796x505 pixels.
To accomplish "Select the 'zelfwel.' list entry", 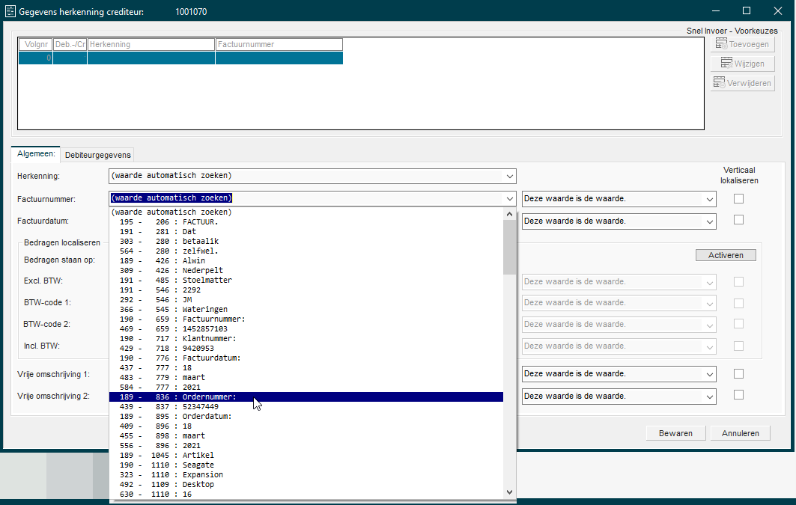I will (x=306, y=251).
